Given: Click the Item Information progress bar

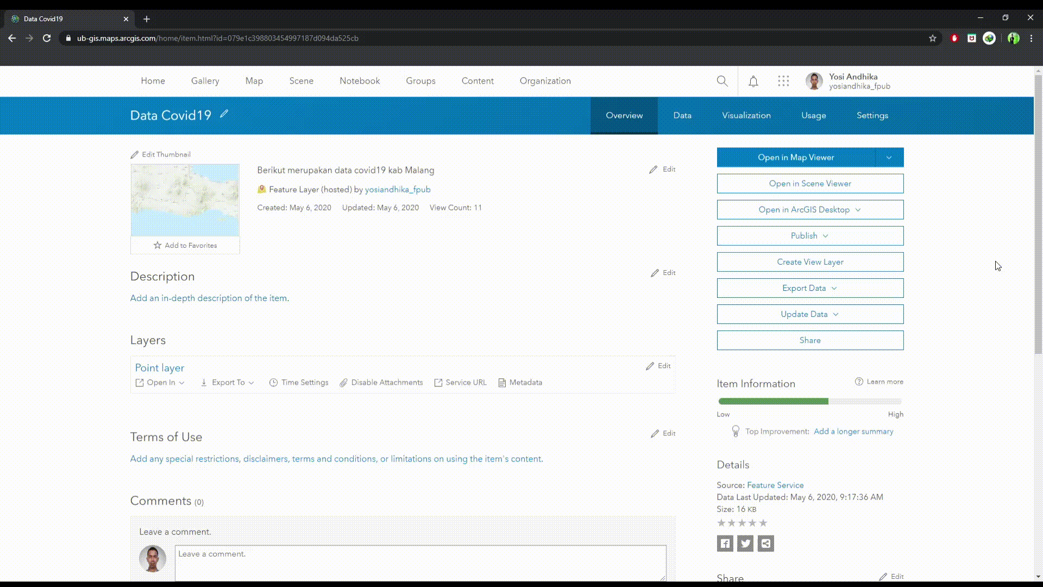Looking at the screenshot, I should [x=809, y=402].
